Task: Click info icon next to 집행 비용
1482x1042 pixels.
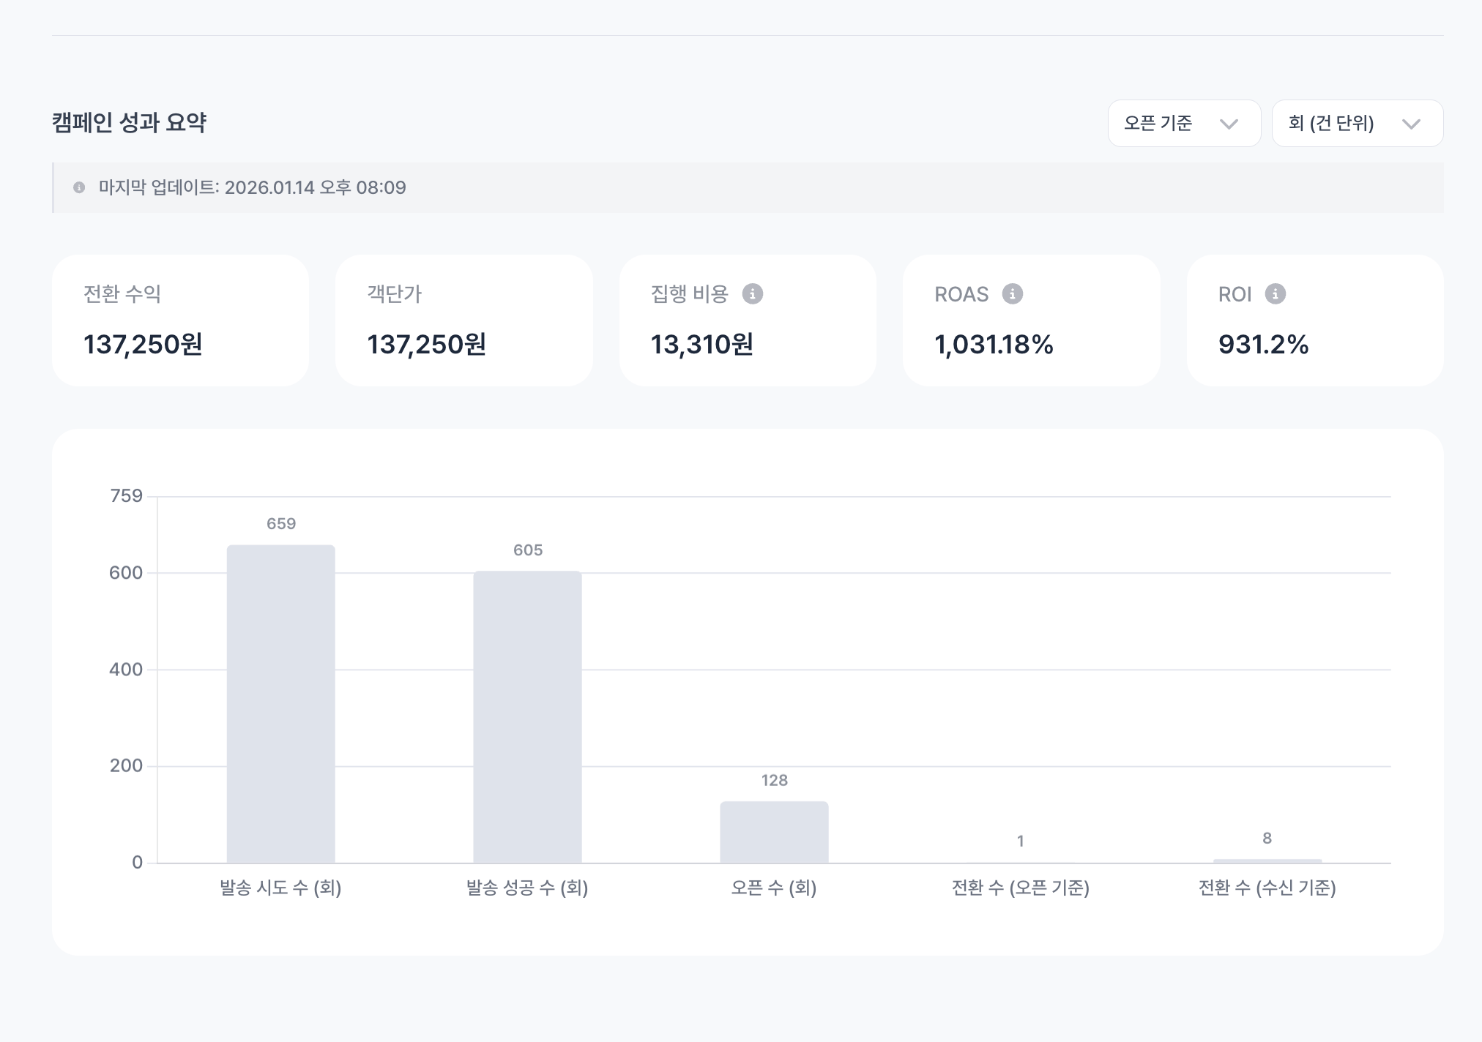Action: pos(752,294)
